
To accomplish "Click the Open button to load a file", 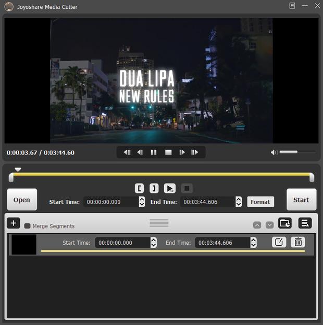I will tap(22, 200).
